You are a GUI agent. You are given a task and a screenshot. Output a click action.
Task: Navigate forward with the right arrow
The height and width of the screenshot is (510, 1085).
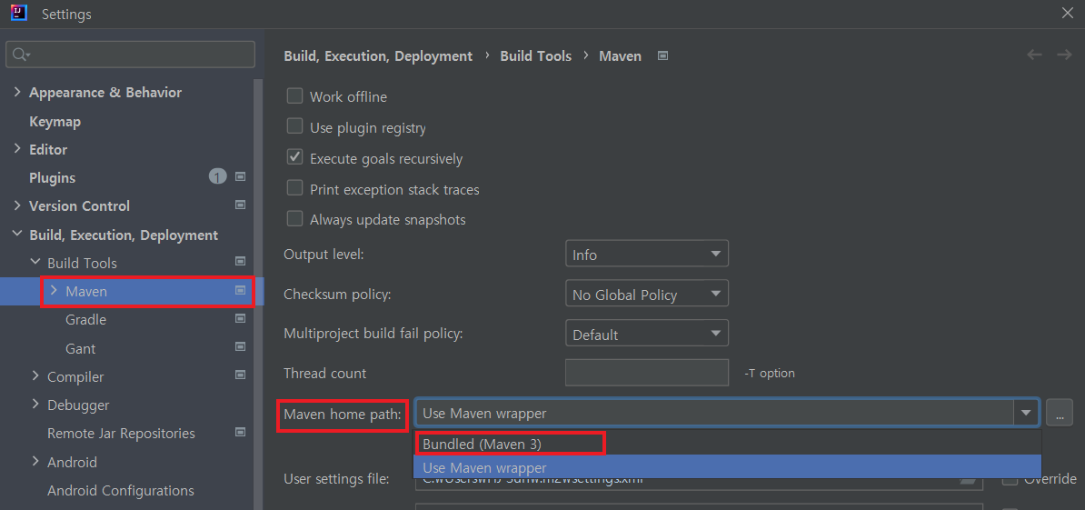pos(1063,55)
